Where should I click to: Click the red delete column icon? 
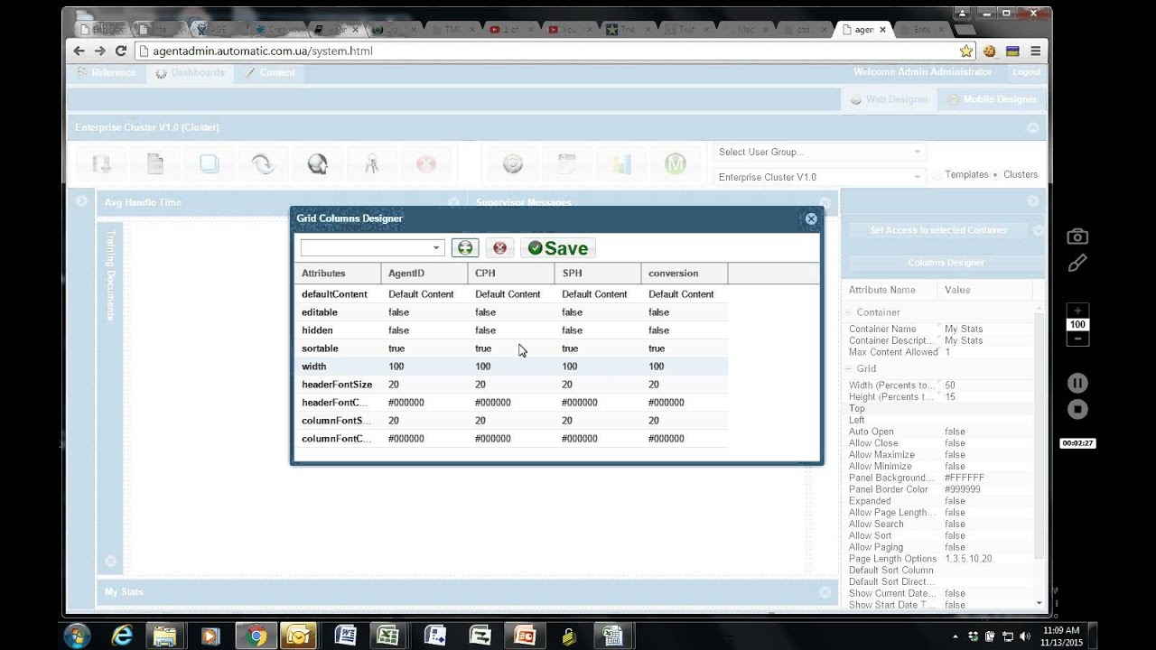pos(499,248)
